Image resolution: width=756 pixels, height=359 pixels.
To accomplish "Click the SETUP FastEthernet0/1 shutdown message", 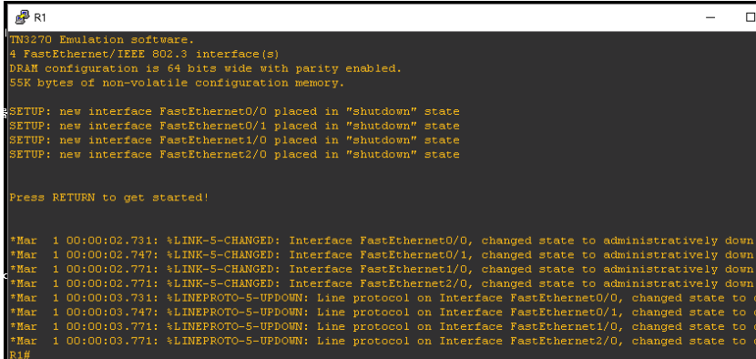I will coord(234,126).
